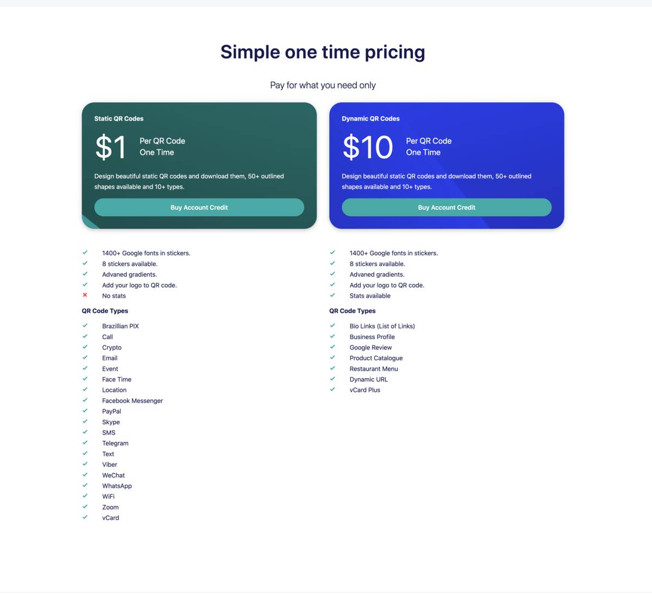The image size is (652, 594).
Task: Click the Dynamic QR Codes card title
Action: (371, 118)
